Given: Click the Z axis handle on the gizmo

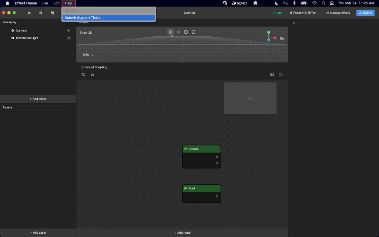Looking at the screenshot, I should tap(269, 40).
